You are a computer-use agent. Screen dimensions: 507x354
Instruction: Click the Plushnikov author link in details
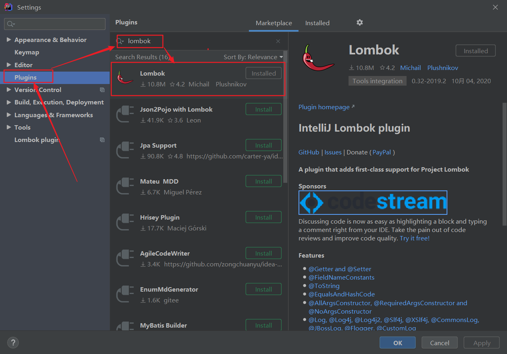[443, 68]
